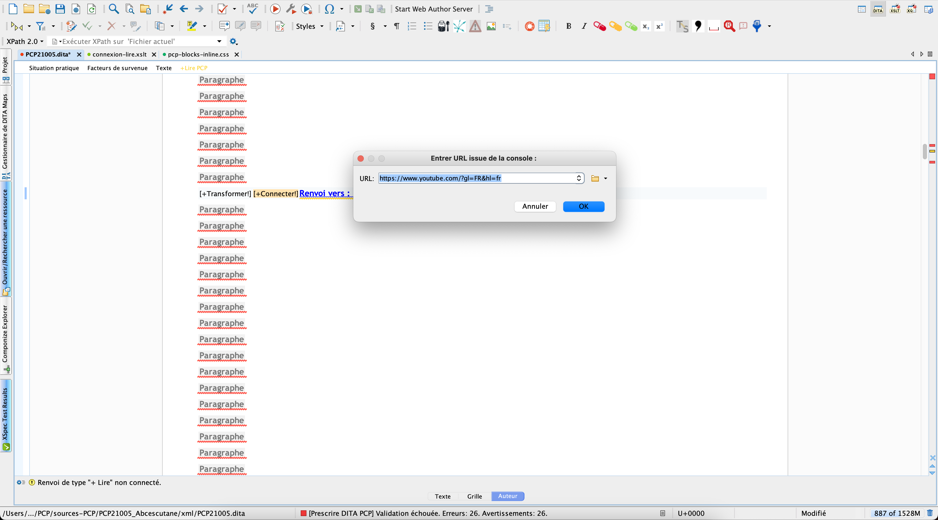
Task: Click the yellow warning marker in overview ruler
Action: click(932, 151)
